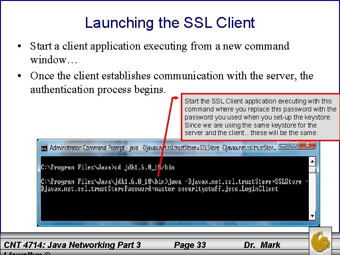Image resolution: width=340 pixels, height=255 pixels.
Task: Click the scroll down arrow in Command Prompt
Action: [x=312, y=216]
